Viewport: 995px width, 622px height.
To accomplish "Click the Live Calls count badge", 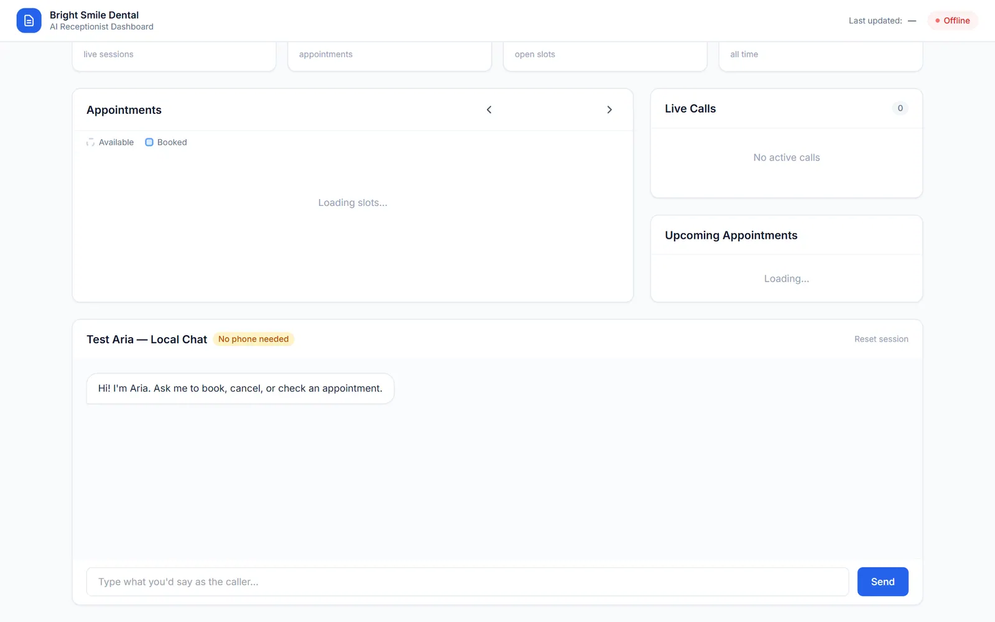I will tap(900, 108).
